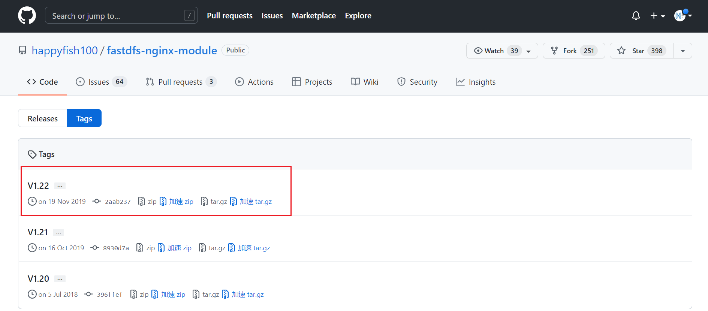Go to Explore
Screen dimensions: 708x311
pos(358,16)
